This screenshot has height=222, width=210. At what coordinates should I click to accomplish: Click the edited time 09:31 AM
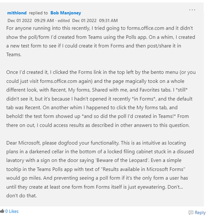108,21
